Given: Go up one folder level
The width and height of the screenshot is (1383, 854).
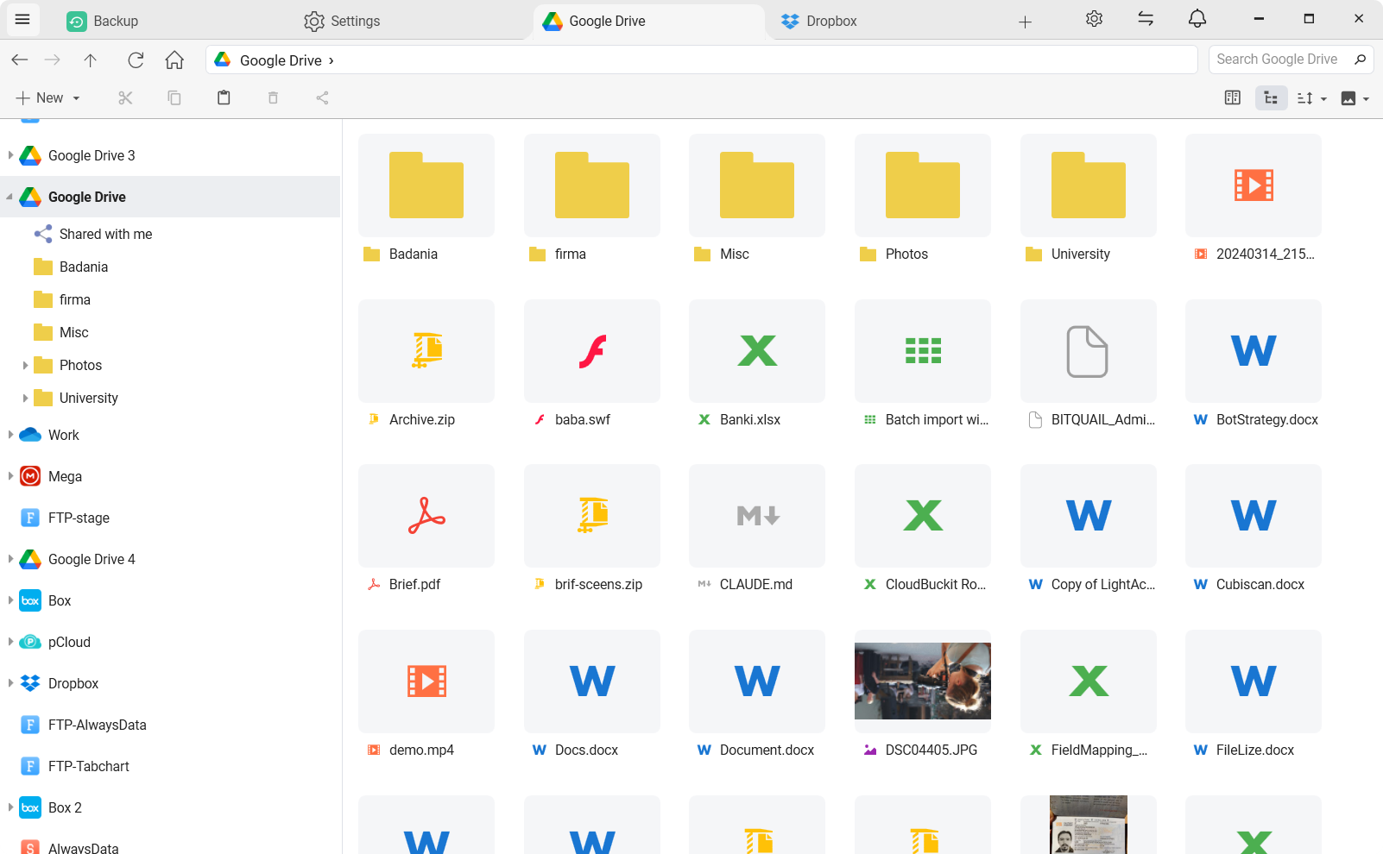Looking at the screenshot, I should (x=91, y=60).
